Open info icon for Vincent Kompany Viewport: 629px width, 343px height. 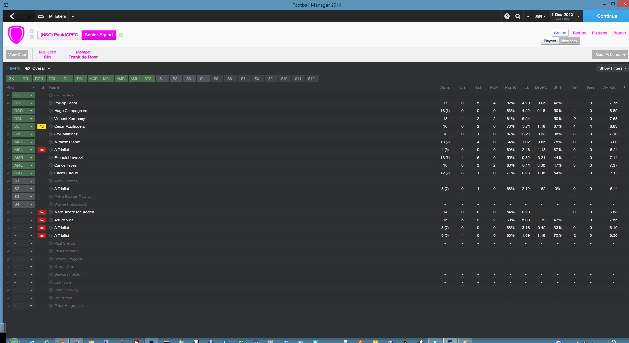tap(51, 119)
